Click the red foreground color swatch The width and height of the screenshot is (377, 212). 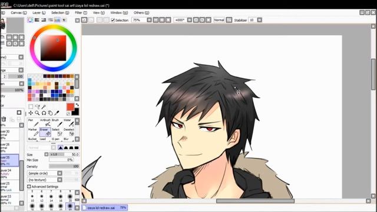tap(70, 107)
